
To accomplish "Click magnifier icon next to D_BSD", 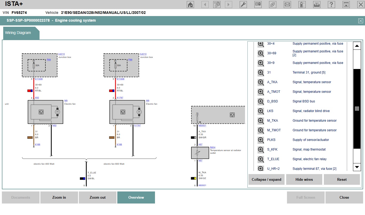I will click(261, 101).
